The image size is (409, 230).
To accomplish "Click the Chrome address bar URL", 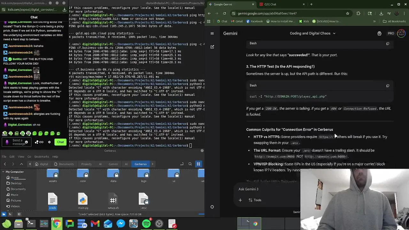I will pyautogui.click(x=267, y=13).
